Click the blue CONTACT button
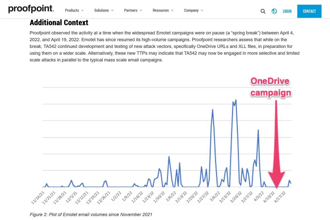The width and height of the screenshot is (330, 220). [309, 11]
